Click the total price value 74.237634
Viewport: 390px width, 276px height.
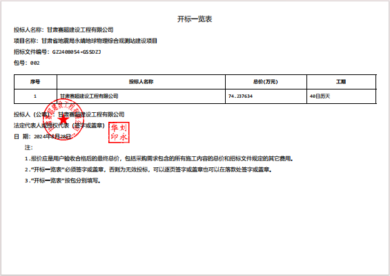[240, 96]
